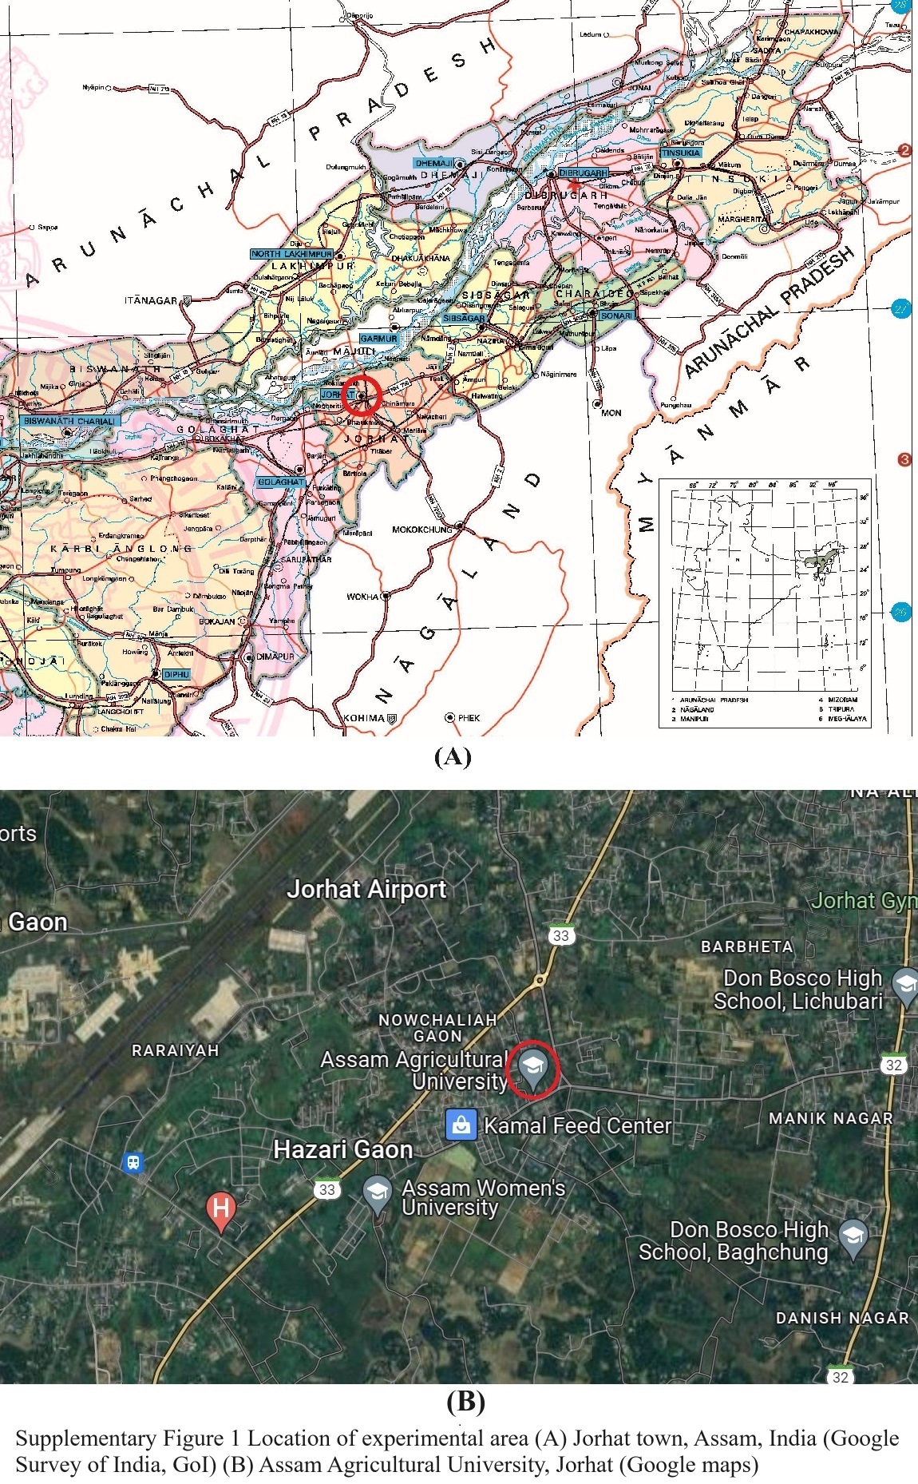Click the DANISH NAGAR label

tap(842, 1318)
